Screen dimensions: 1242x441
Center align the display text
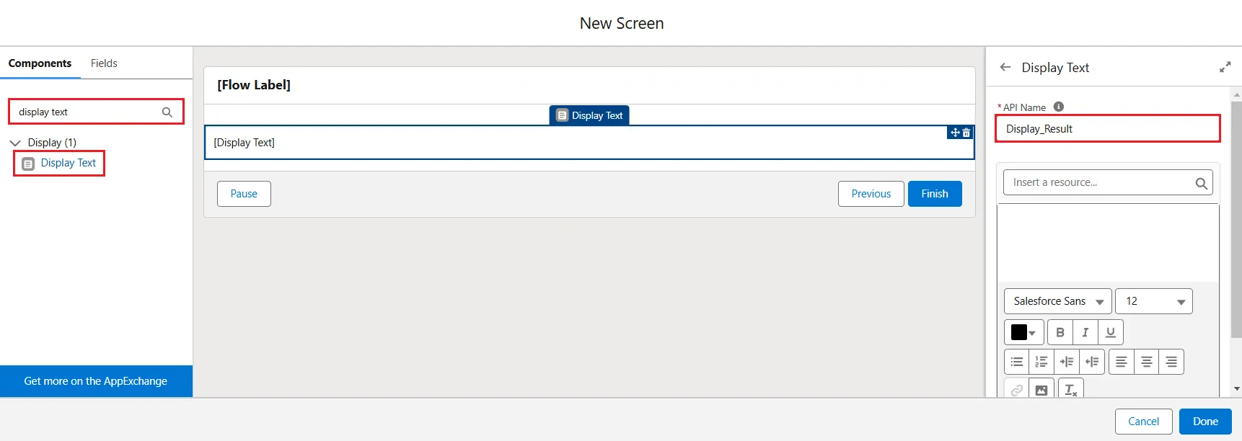pos(1146,362)
